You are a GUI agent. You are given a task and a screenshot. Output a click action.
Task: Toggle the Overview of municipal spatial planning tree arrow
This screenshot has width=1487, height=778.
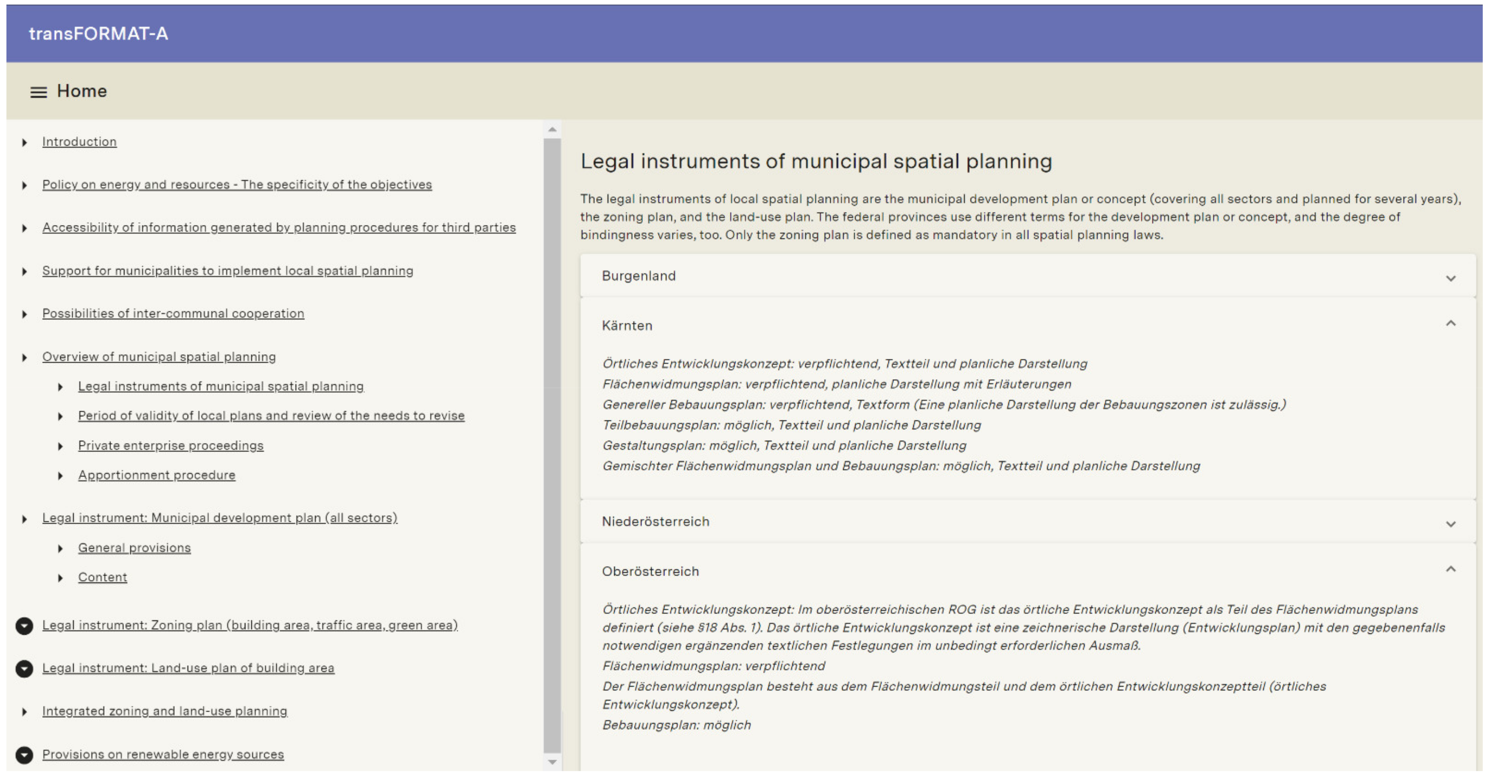click(x=24, y=358)
